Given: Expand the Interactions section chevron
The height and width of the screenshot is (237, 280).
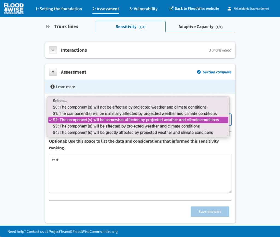Looking at the screenshot, I should [53, 50].
